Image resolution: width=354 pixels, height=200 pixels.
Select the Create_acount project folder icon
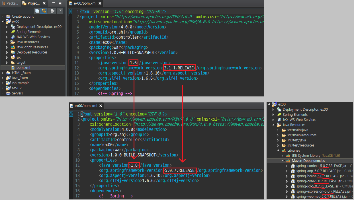pos(8,17)
